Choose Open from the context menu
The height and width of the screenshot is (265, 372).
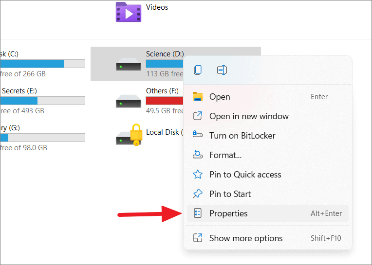click(220, 97)
